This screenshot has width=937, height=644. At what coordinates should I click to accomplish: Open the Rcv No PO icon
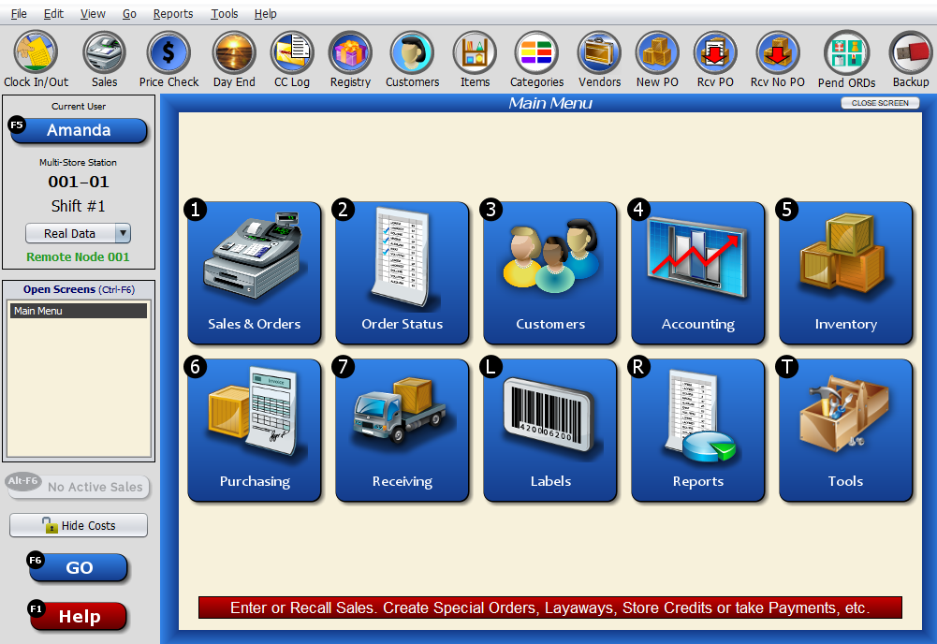[x=778, y=52]
